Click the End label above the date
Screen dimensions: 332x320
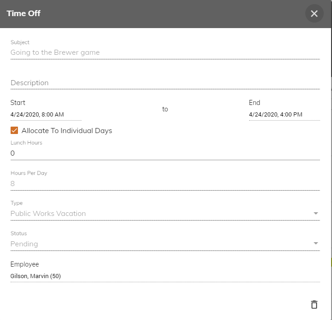[255, 103]
